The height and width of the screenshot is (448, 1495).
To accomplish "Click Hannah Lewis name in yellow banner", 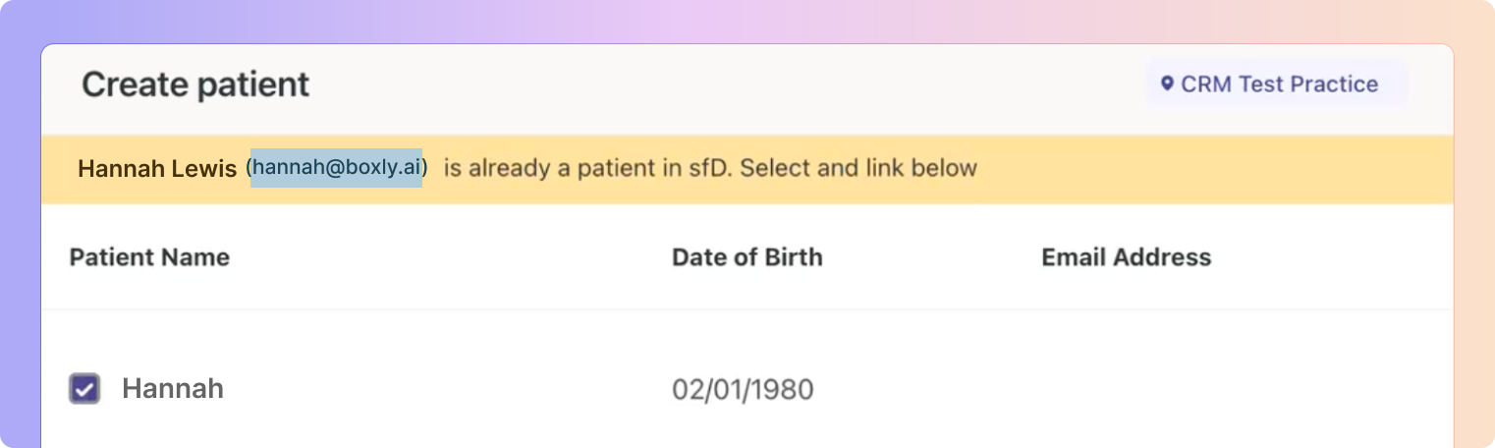I will [x=157, y=169].
